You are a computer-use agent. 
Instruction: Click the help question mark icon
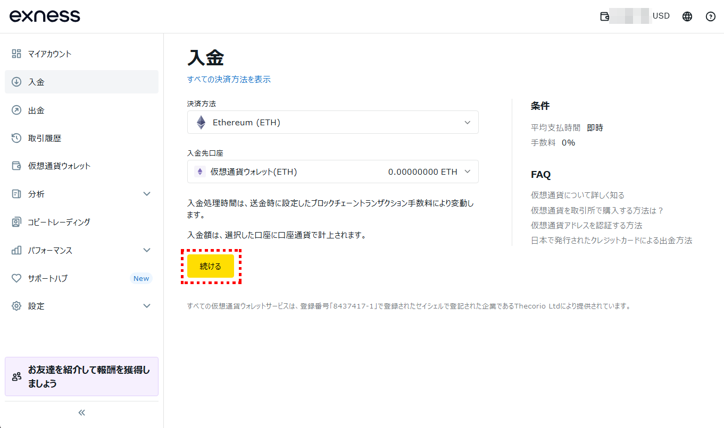click(x=710, y=16)
